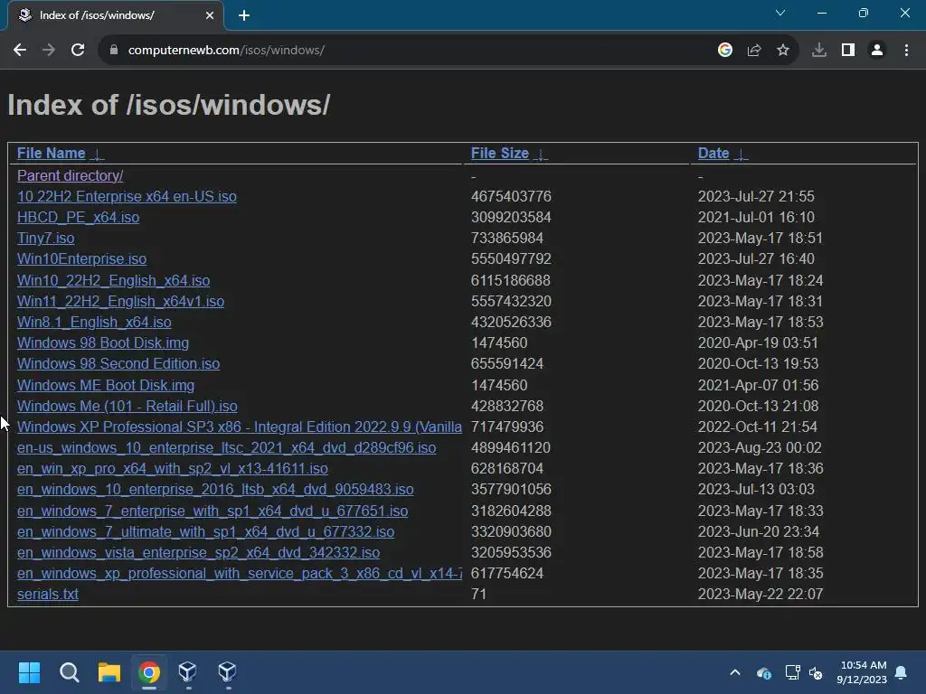Open the Google icon in address bar

725,51
